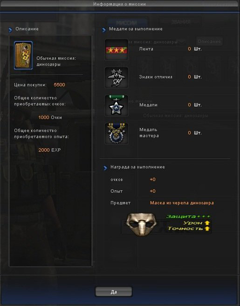Image resolution: width=240 pixels, height=306 pixels.
Task: Click the purchase price value 5500
Action: (59, 85)
